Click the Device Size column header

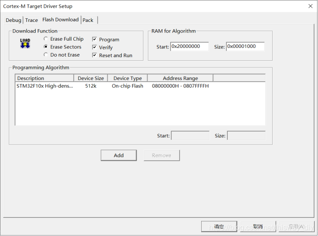91,78
